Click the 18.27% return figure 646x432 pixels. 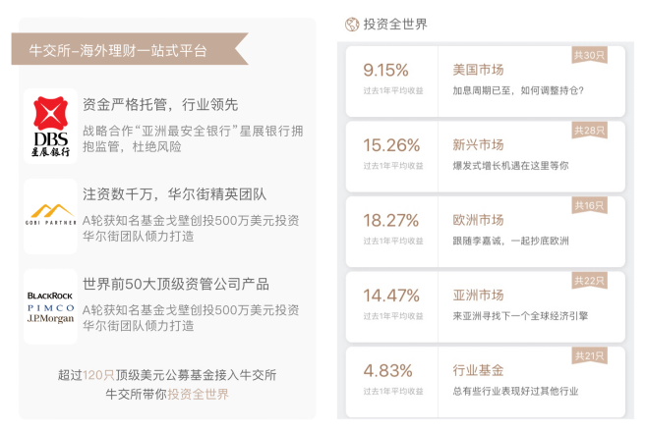click(390, 221)
